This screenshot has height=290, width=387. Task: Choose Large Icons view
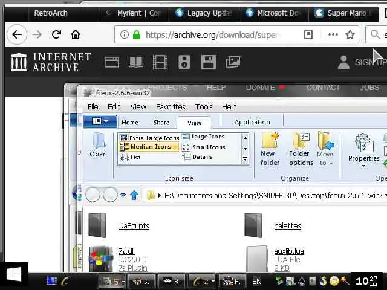[203, 137]
